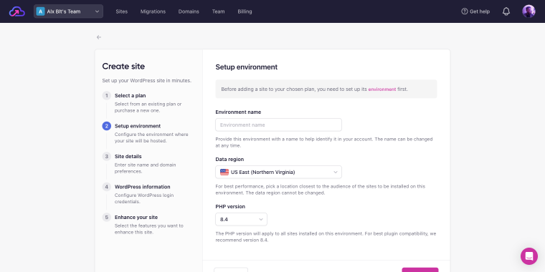This screenshot has height=272, width=545.
Task: Click the 'Create site' heading
Action: tap(123, 67)
